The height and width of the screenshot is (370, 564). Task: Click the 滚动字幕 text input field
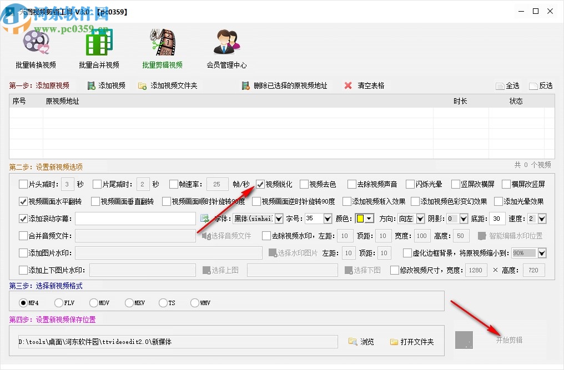click(x=135, y=219)
